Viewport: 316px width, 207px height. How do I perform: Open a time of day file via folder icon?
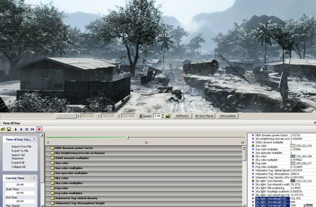[x=3, y=129]
